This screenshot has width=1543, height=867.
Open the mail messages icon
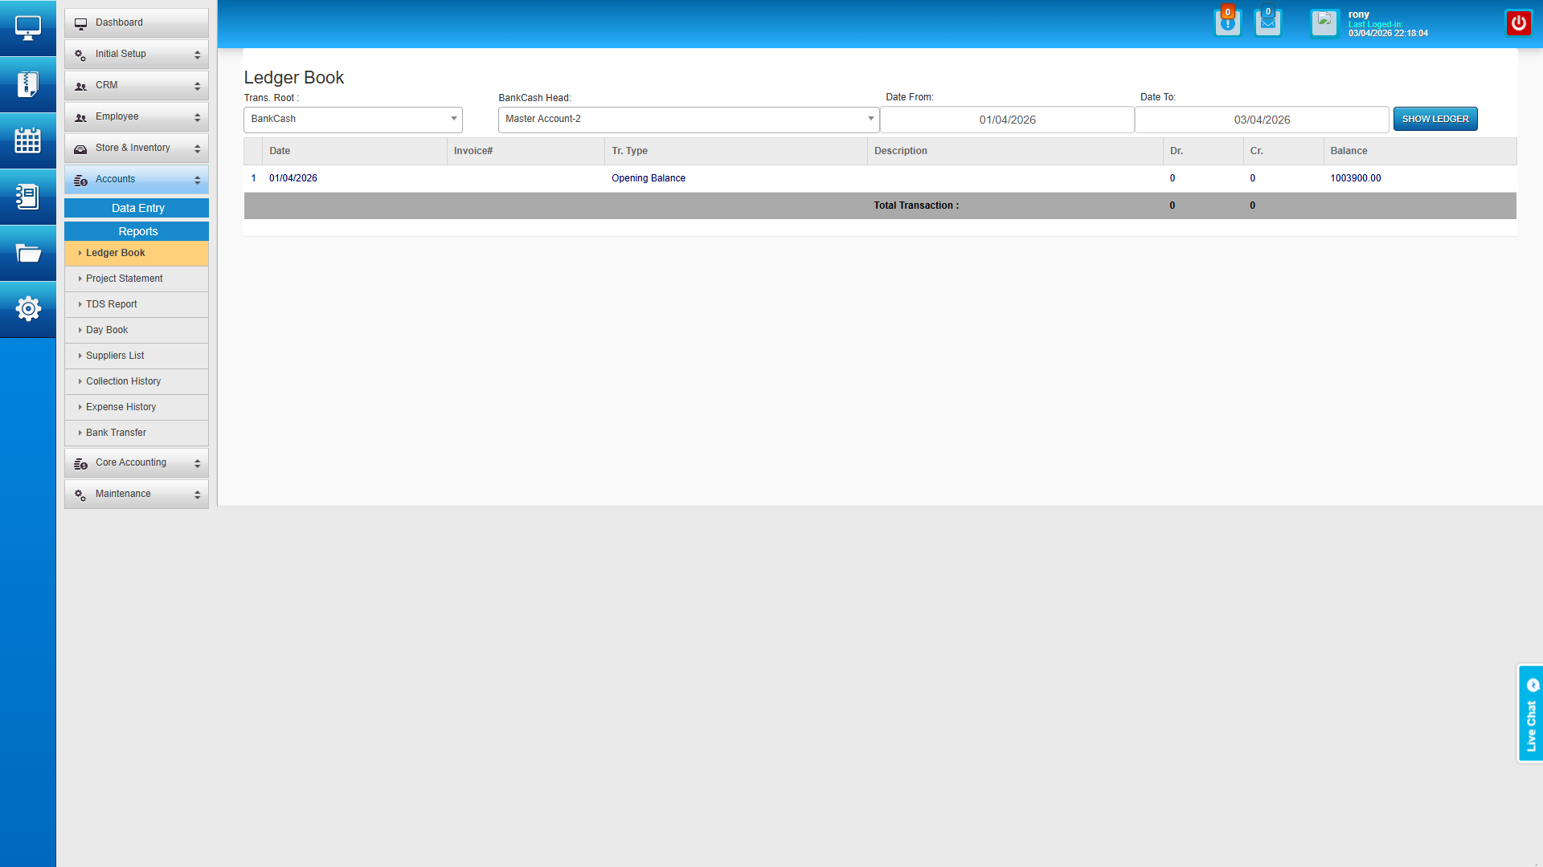pyautogui.click(x=1267, y=22)
